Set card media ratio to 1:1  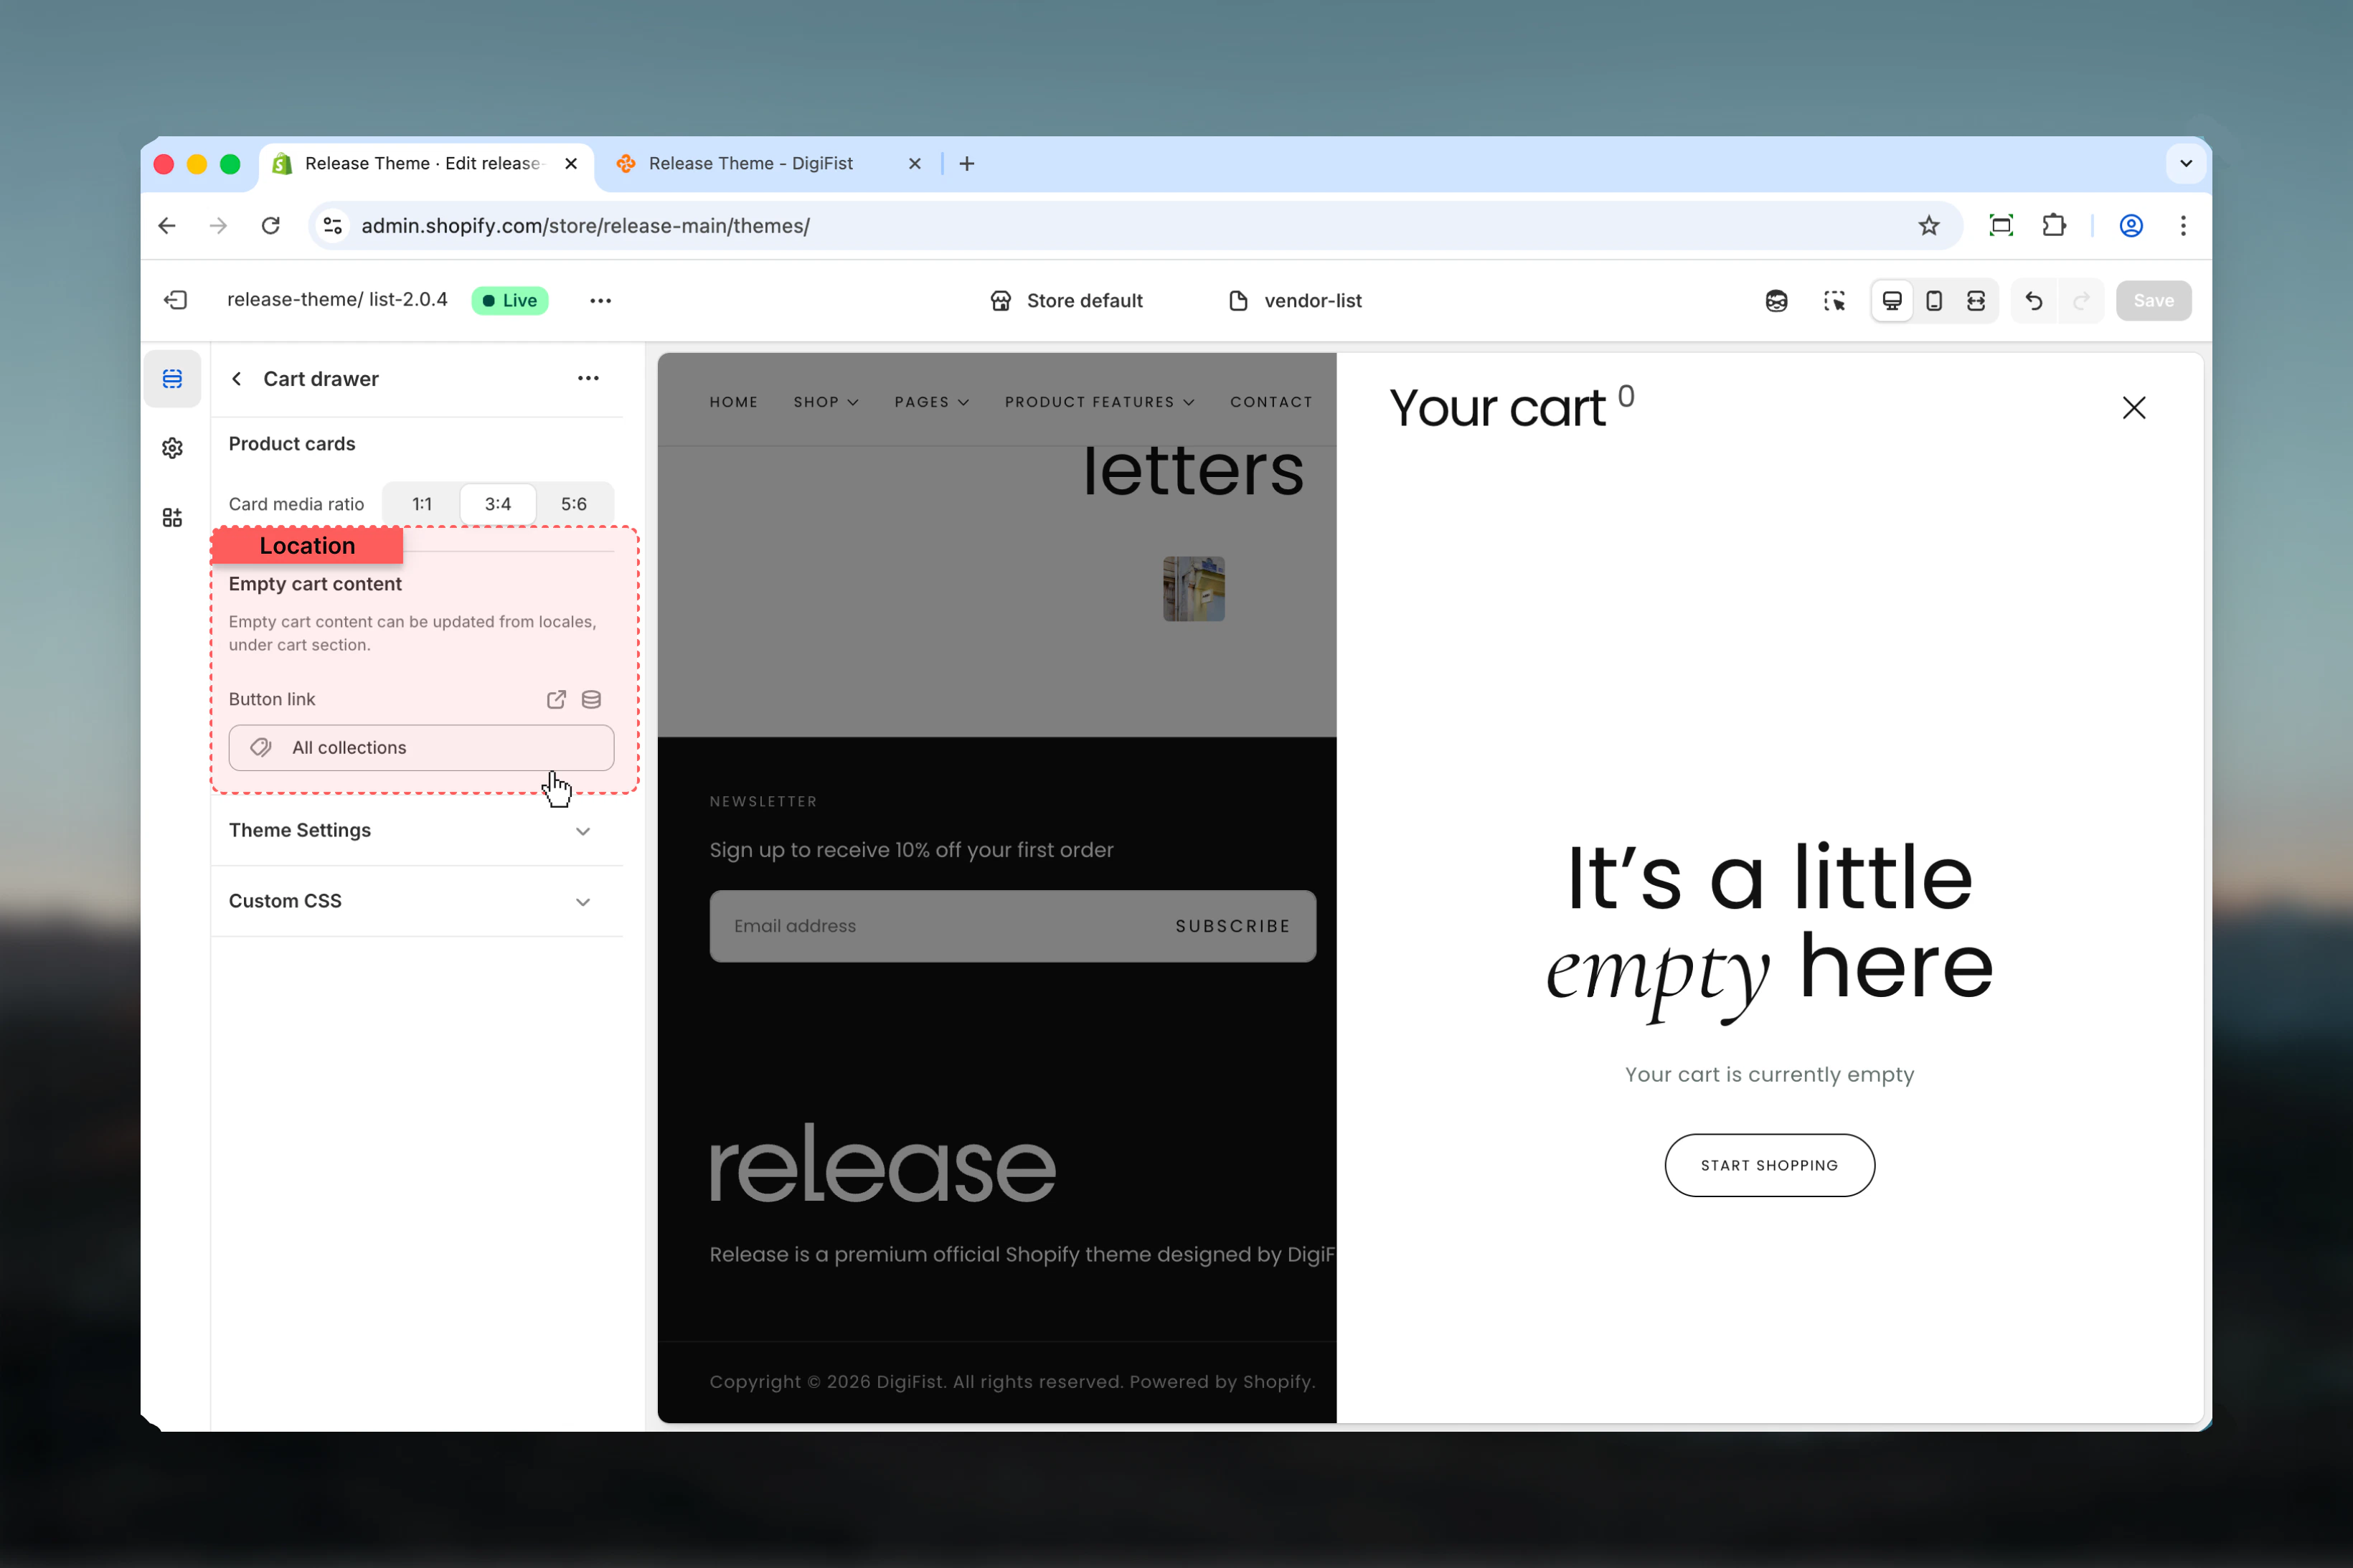[422, 504]
